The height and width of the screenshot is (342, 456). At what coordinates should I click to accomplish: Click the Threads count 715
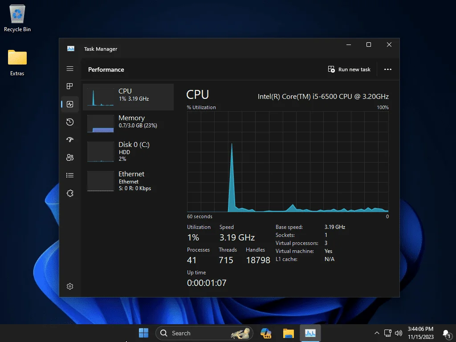(226, 260)
